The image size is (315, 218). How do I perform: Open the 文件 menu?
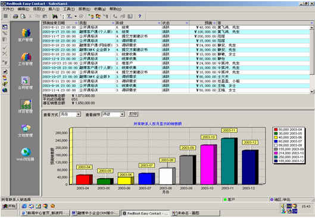(8, 9)
